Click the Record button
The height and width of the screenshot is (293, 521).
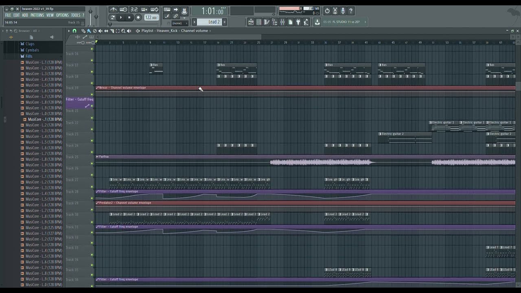tap(138, 17)
